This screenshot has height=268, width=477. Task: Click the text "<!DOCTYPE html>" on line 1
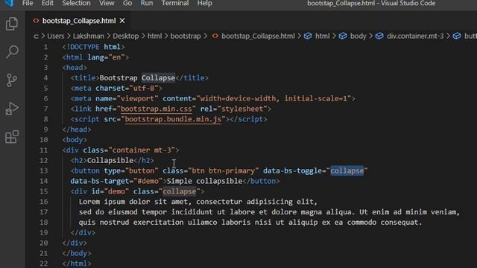pos(93,47)
